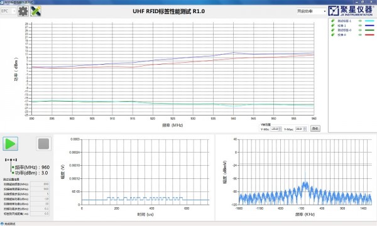Click the auto-scale button beside Y-Max
Screen dimensions: 377x226
[x=315, y=129]
